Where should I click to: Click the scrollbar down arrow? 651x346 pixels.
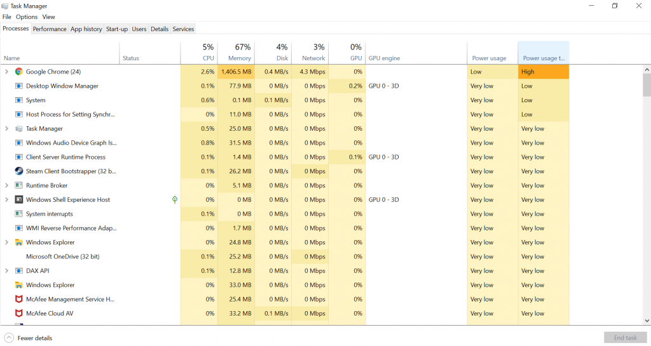(647, 321)
